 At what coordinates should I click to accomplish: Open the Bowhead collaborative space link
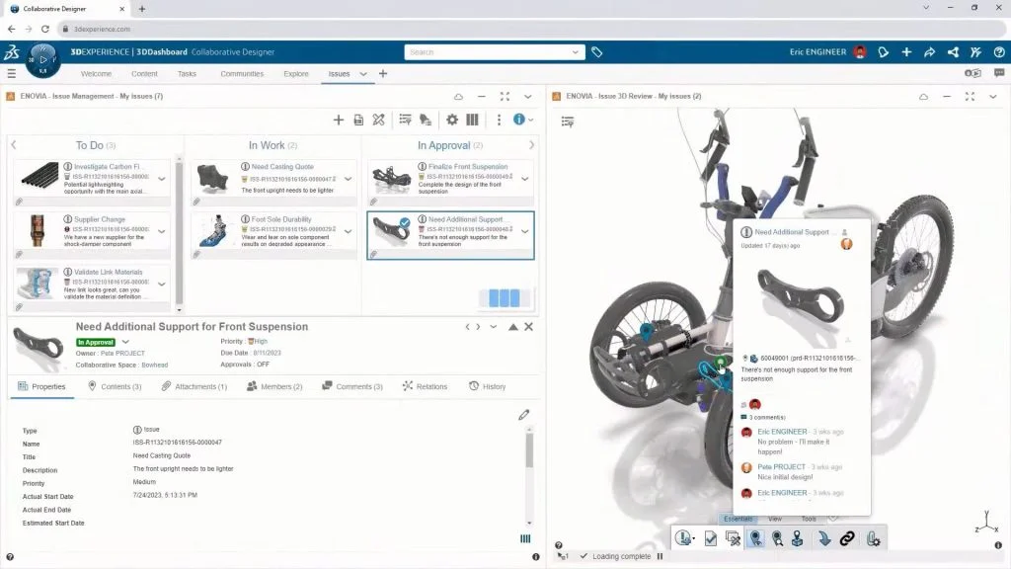coord(155,366)
